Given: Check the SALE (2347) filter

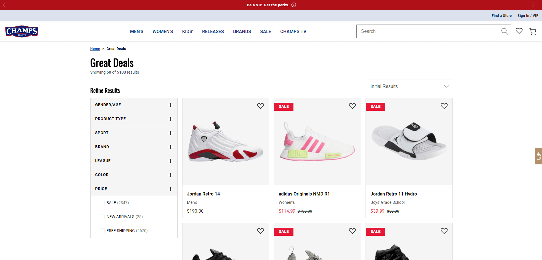Looking at the screenshot, I should (x=102, y=203).
